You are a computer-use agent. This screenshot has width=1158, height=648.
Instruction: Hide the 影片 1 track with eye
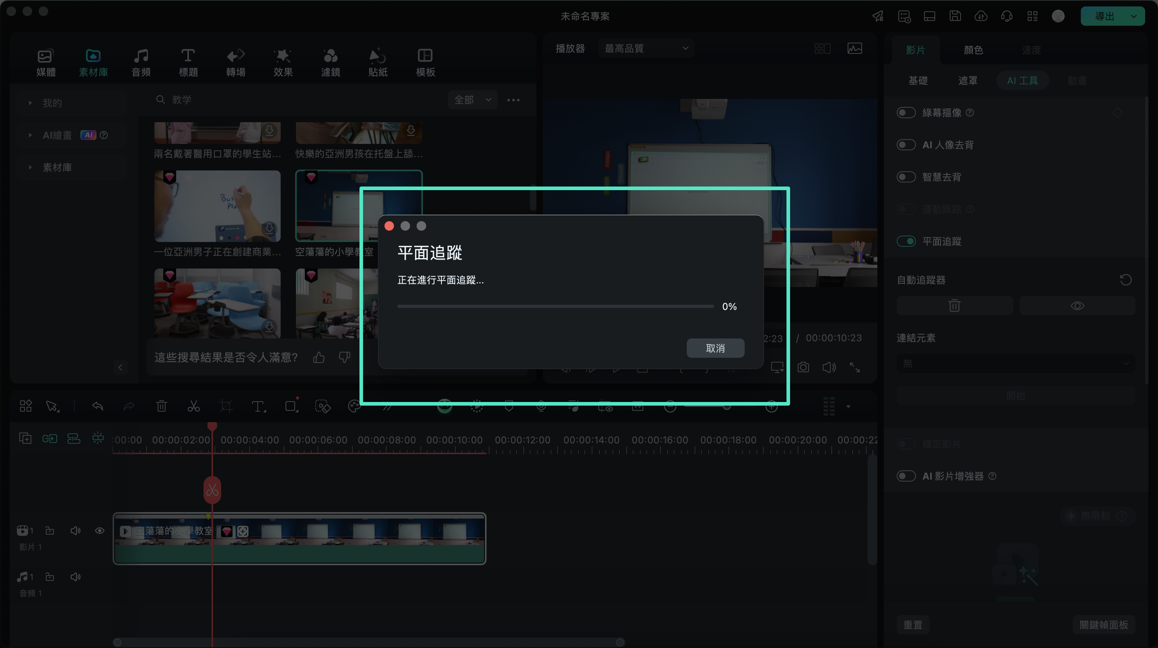click(100, 531)
